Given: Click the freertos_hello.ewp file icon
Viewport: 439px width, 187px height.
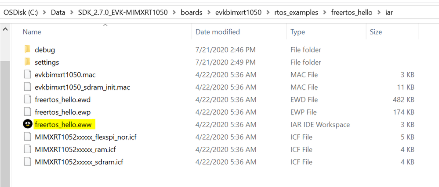Looking at the screenshot, I should [27, 112].
